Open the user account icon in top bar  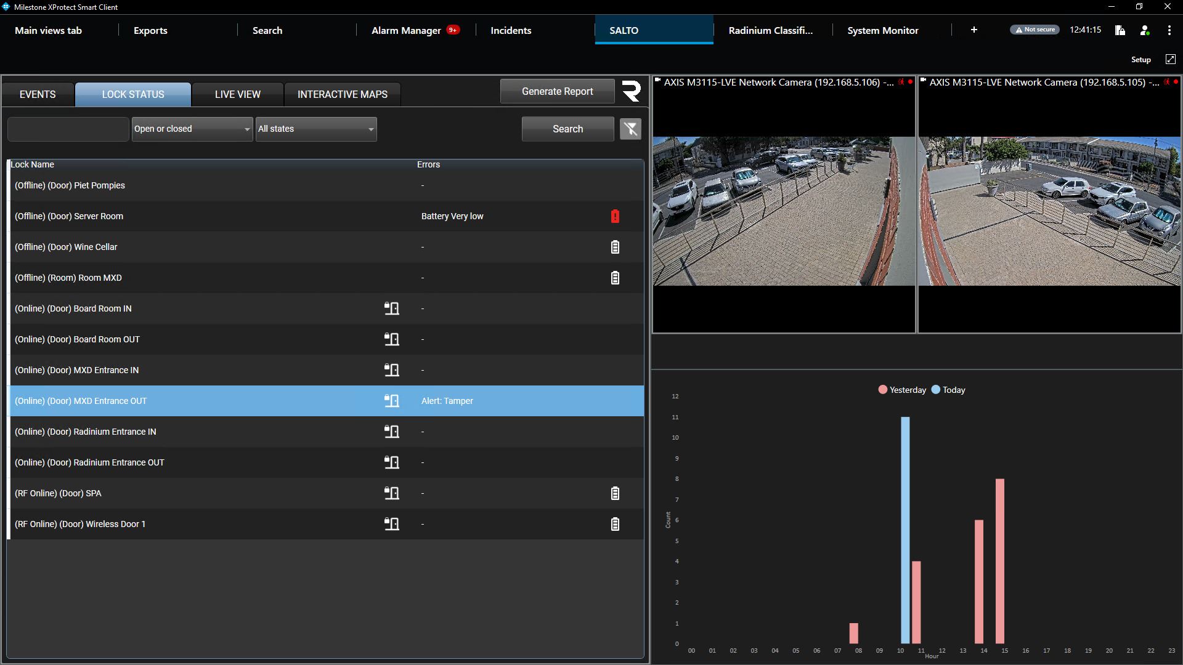[x=1144, y=30]
